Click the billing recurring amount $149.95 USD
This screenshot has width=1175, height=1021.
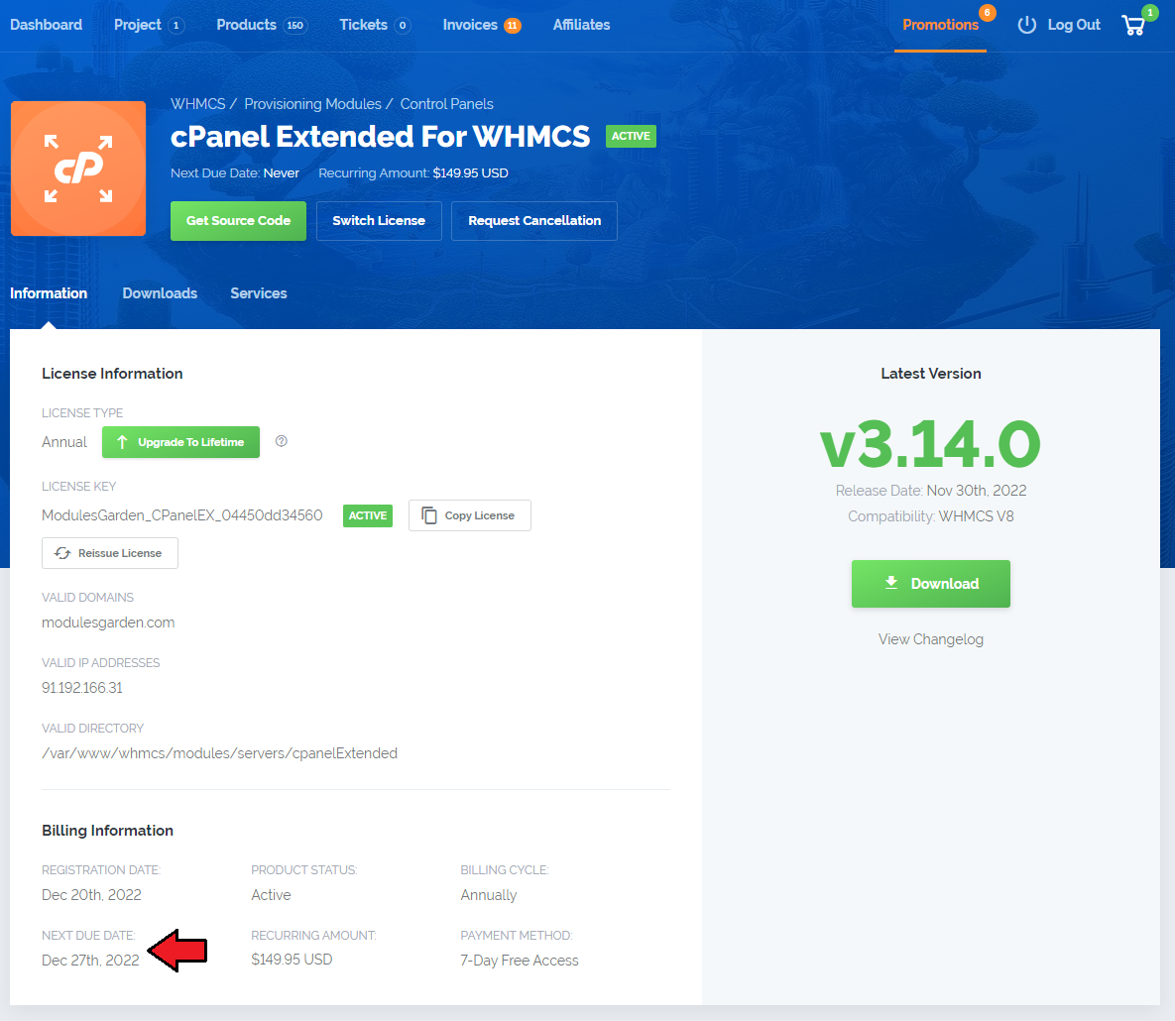click(292, 960)
